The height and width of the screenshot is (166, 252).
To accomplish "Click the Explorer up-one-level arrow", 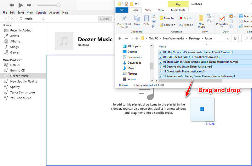I will [x=137, y=38].
